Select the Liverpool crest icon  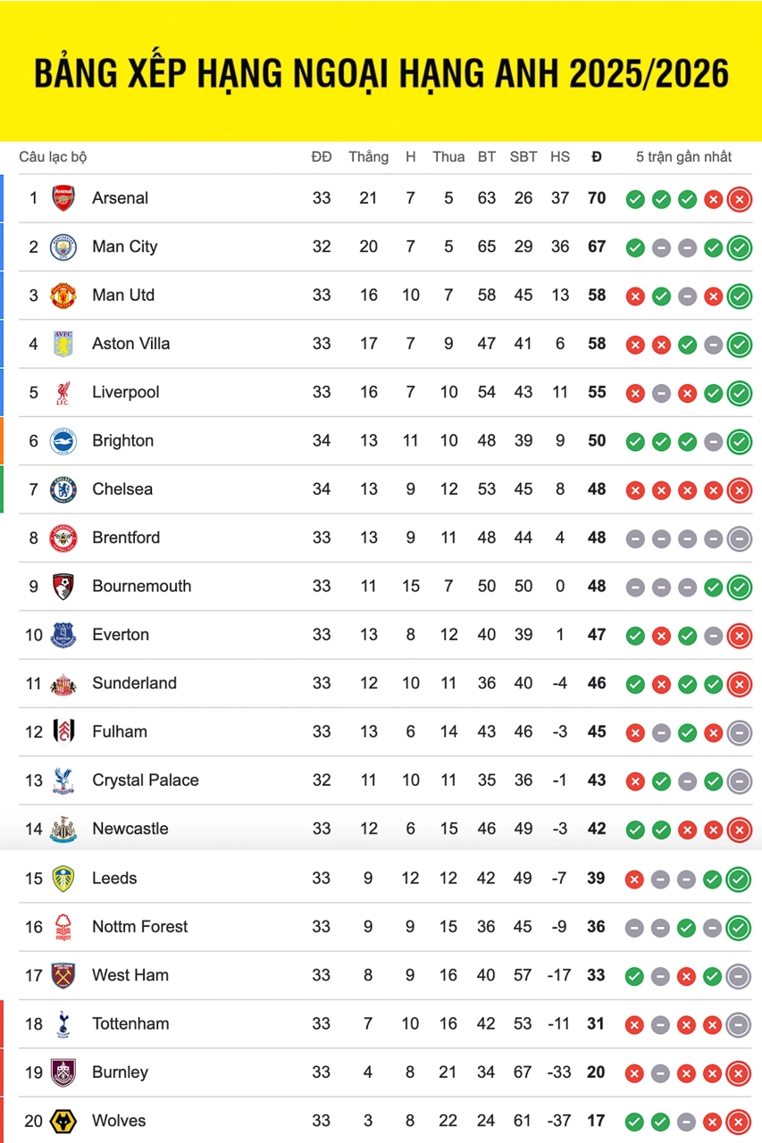pyautogui.click(x=63, y=392)
